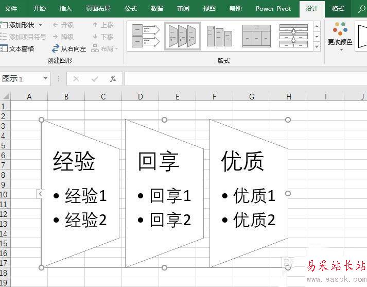This screenshot has height=287, width=367.
Task: Select the 设计 tab
Action: 312,9
